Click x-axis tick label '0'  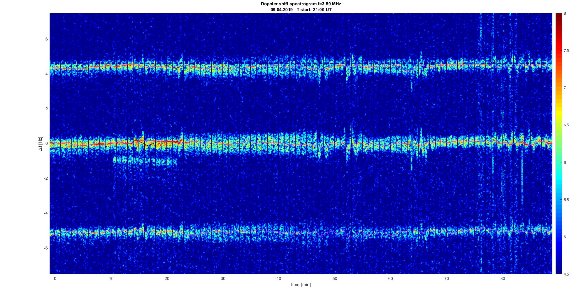[x=55, y=278]
